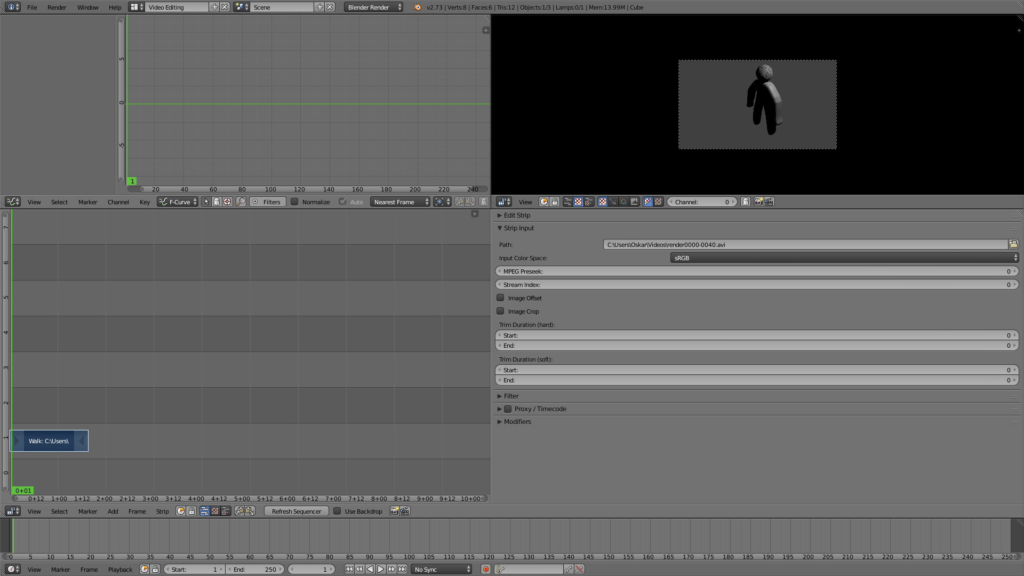Enable the Image Offset checkbox
The width and height of the screenshot is (1024, 576).
(x=500, y=298)
